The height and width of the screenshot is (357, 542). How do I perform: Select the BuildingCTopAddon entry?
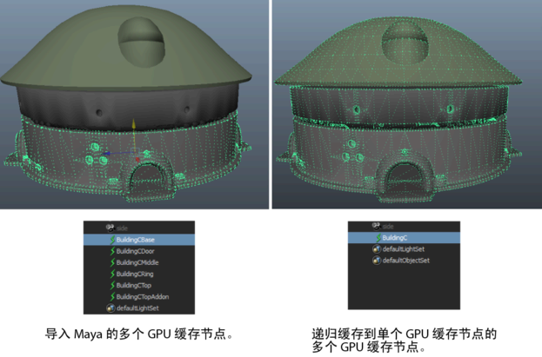click(x=139, y=296)
